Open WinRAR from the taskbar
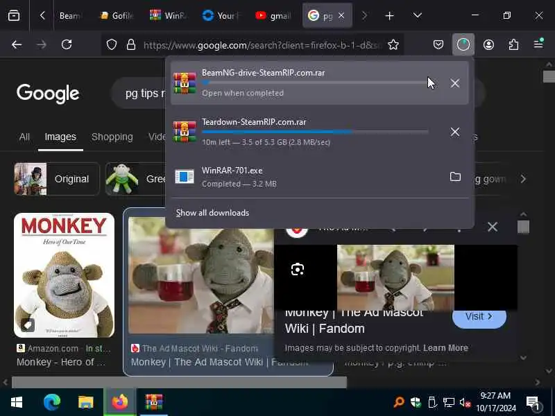The width and height of the screenshot is (555, 416). [153, 402]
